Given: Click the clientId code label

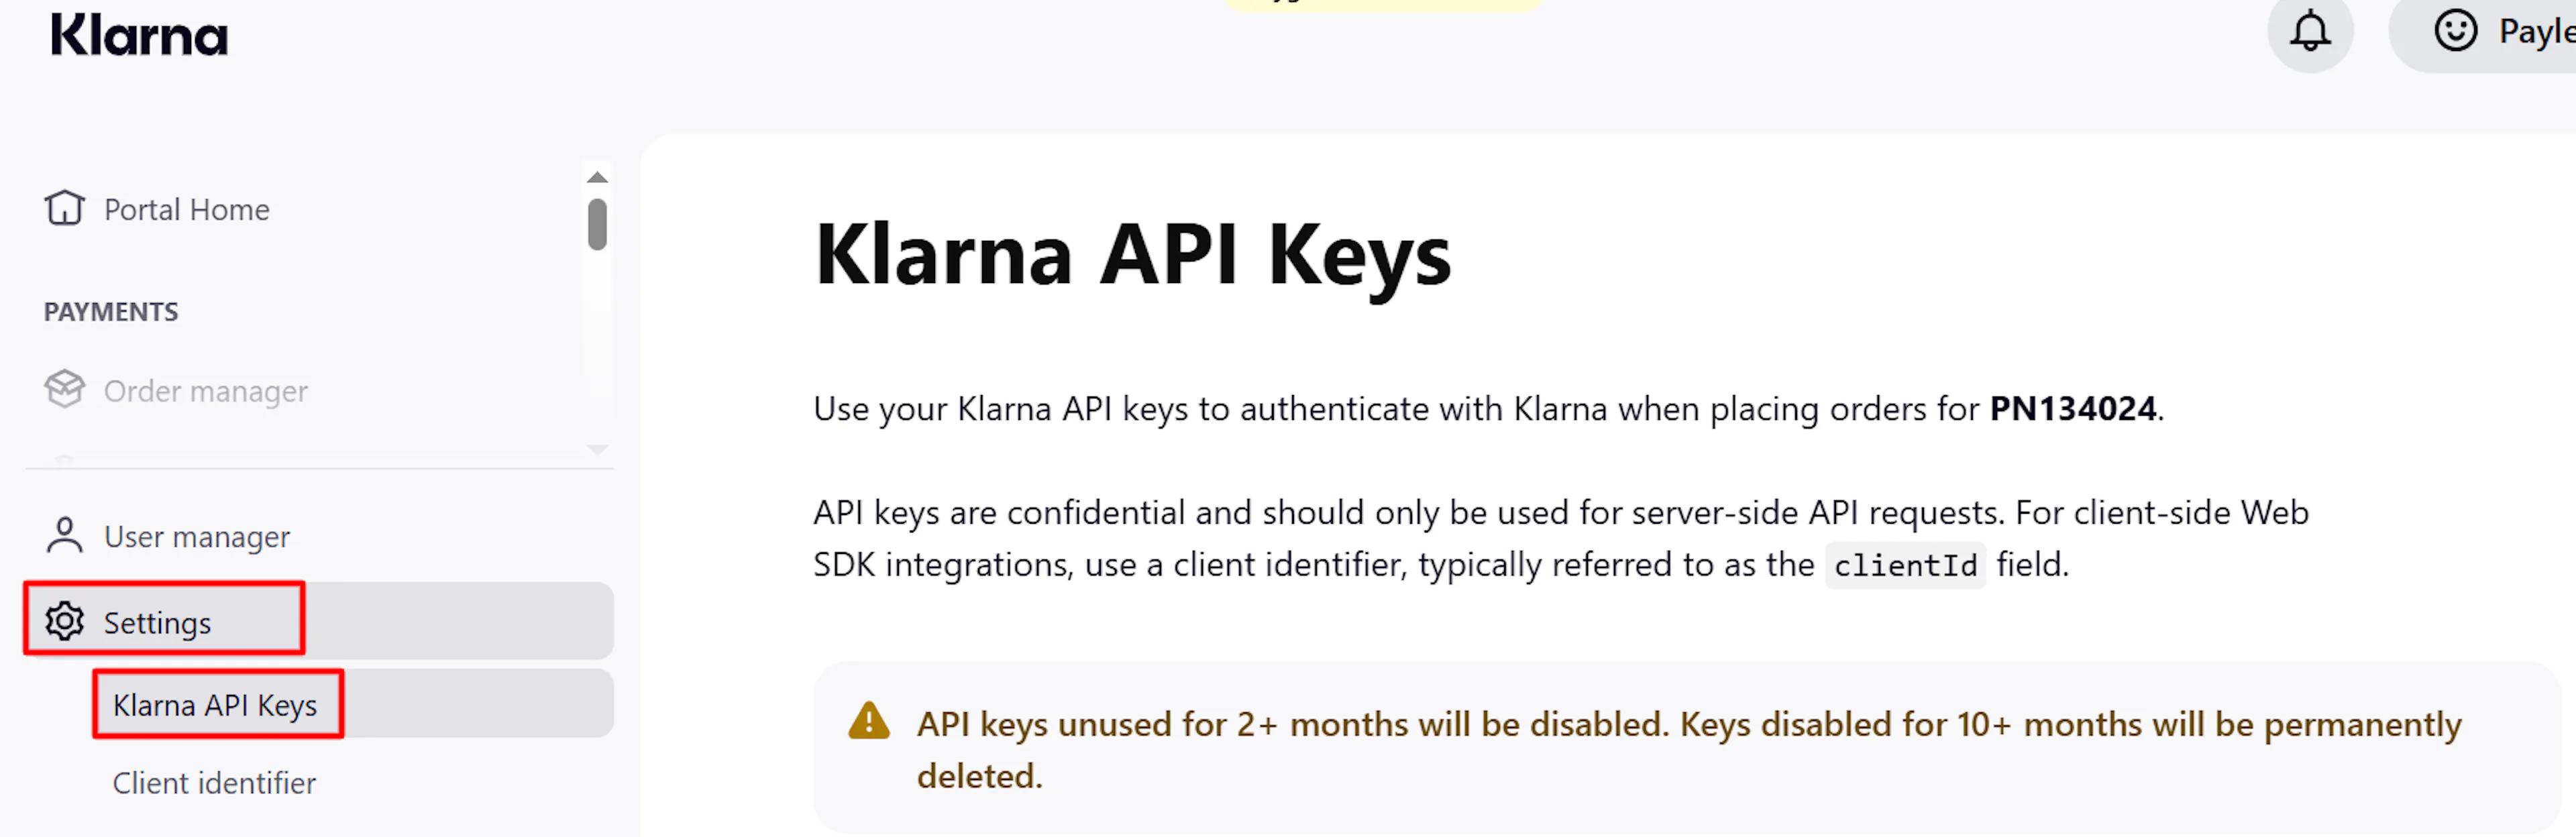Looking at the screenshot, I should (1905, 565).
